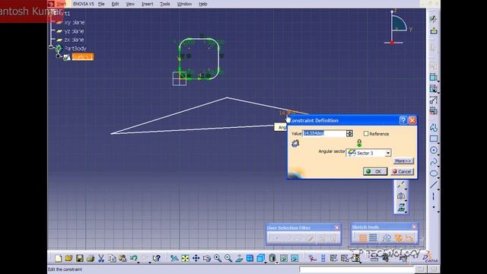487x274 pixels.
Task: Click the What's This help icon
Action: 157,259
